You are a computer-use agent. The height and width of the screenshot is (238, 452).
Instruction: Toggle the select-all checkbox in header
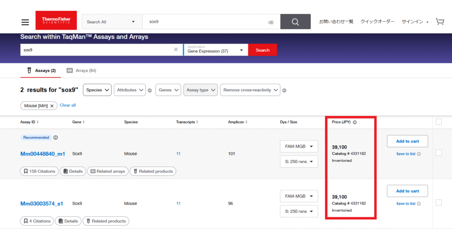click(438, 122)
